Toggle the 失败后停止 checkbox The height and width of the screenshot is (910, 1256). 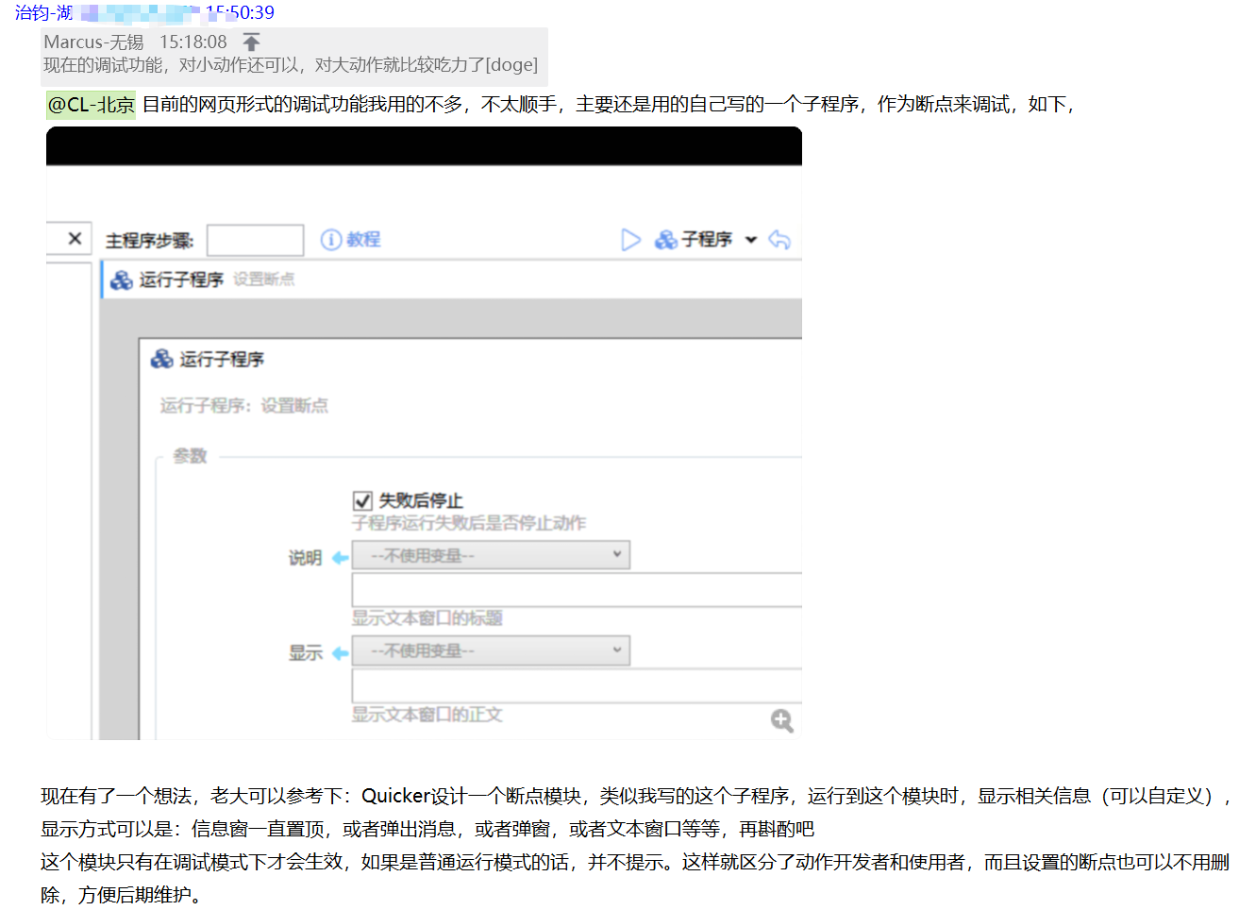362,500
